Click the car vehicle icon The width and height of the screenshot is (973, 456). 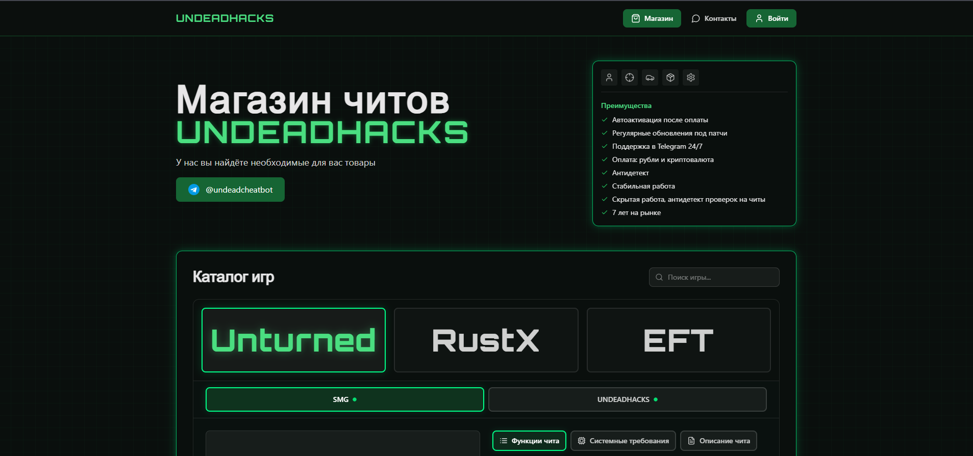[x=650, y=77]
